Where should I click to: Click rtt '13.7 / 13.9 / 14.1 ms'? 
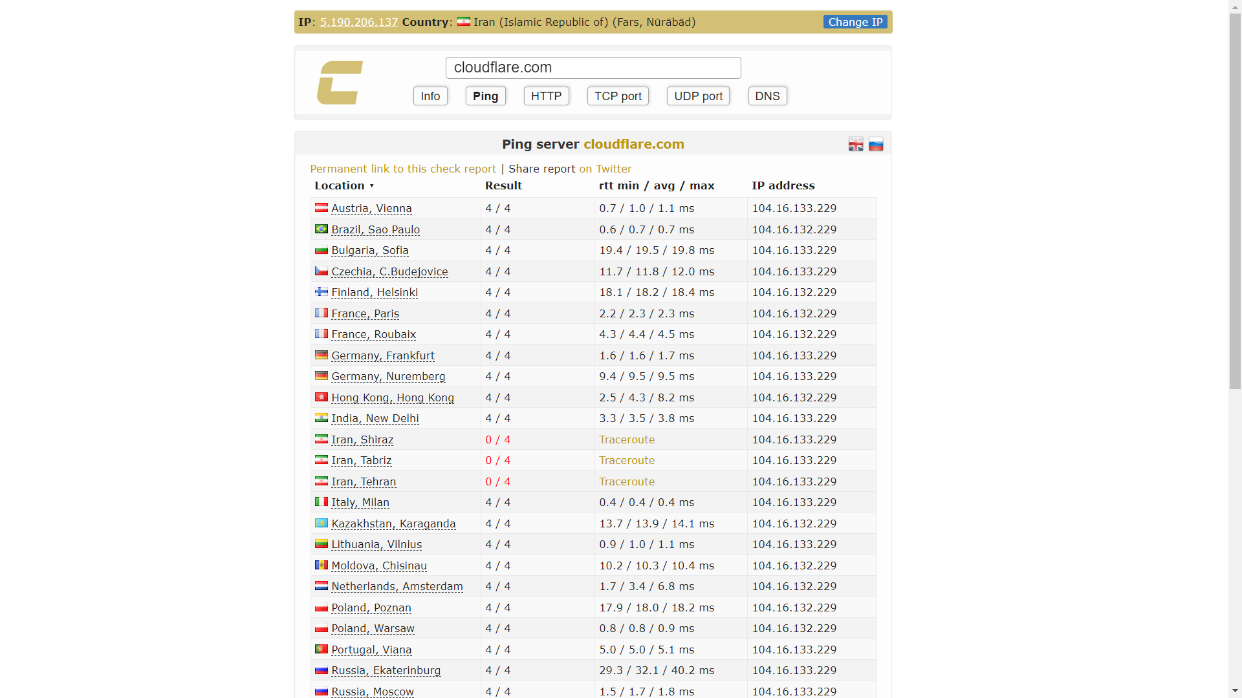(657, 523)
